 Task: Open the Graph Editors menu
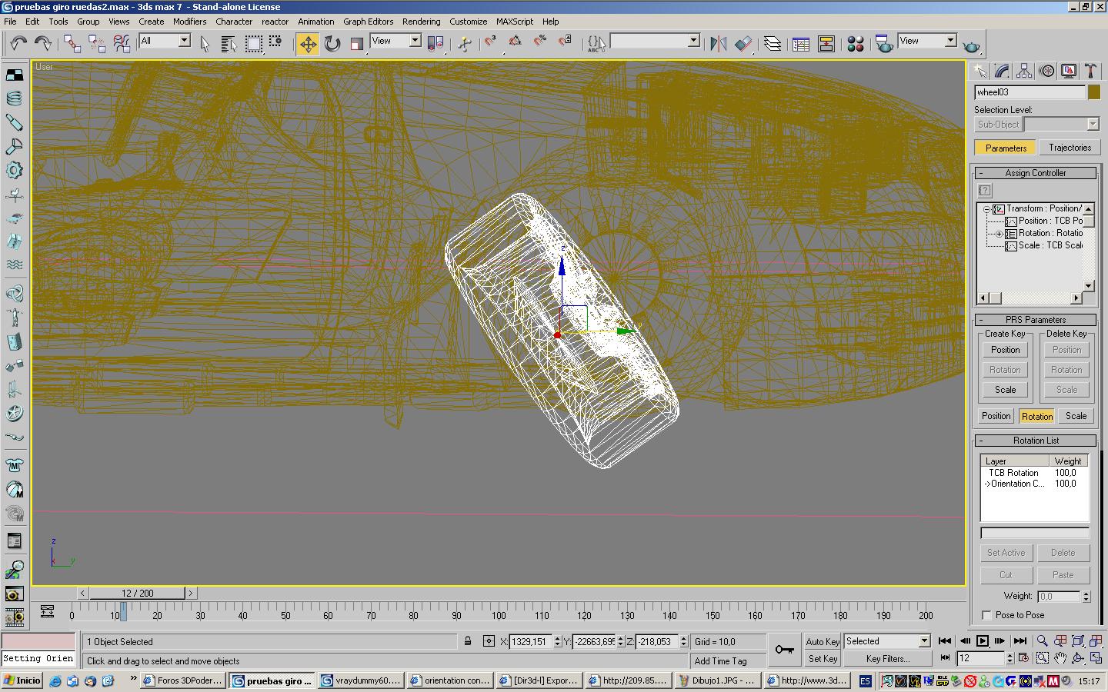pos(368,22)
